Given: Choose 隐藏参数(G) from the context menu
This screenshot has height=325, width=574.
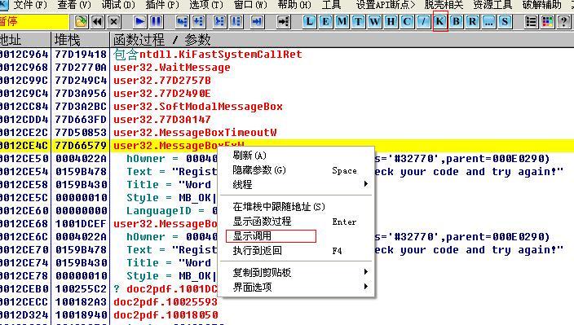Looking at the screenshot, I should coord(297,170).
